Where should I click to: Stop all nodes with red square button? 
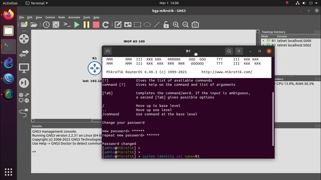[96, 24]
